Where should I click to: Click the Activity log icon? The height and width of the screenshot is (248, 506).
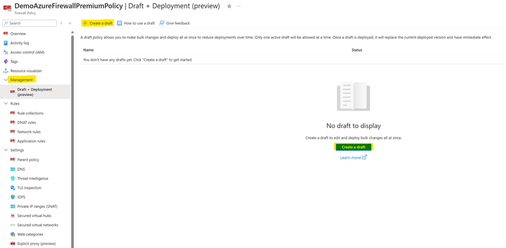[5, 43]
